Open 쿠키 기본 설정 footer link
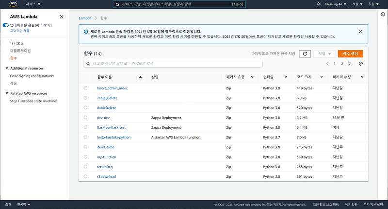 point(373,205)
